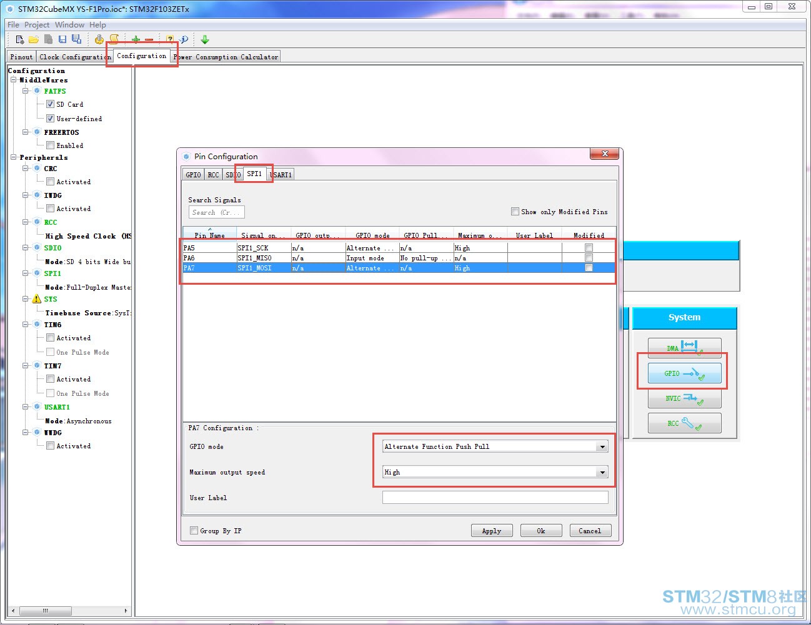Collapse the SPI1 node expander in tree

coord(26,273)
